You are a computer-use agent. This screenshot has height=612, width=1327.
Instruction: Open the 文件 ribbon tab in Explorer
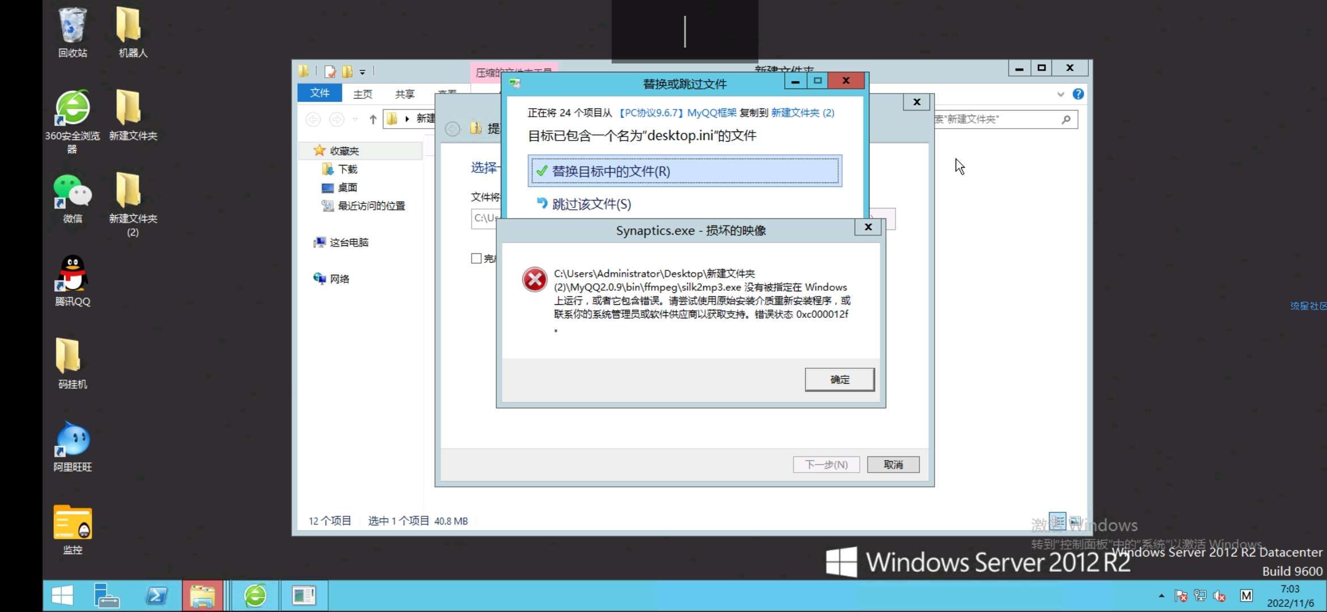[x=320, y=93]
